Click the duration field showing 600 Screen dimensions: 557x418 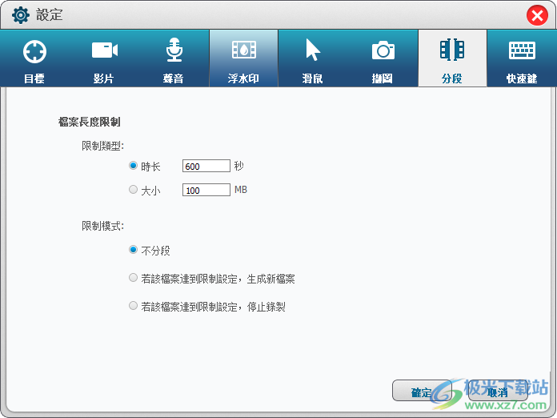(206, 166)
